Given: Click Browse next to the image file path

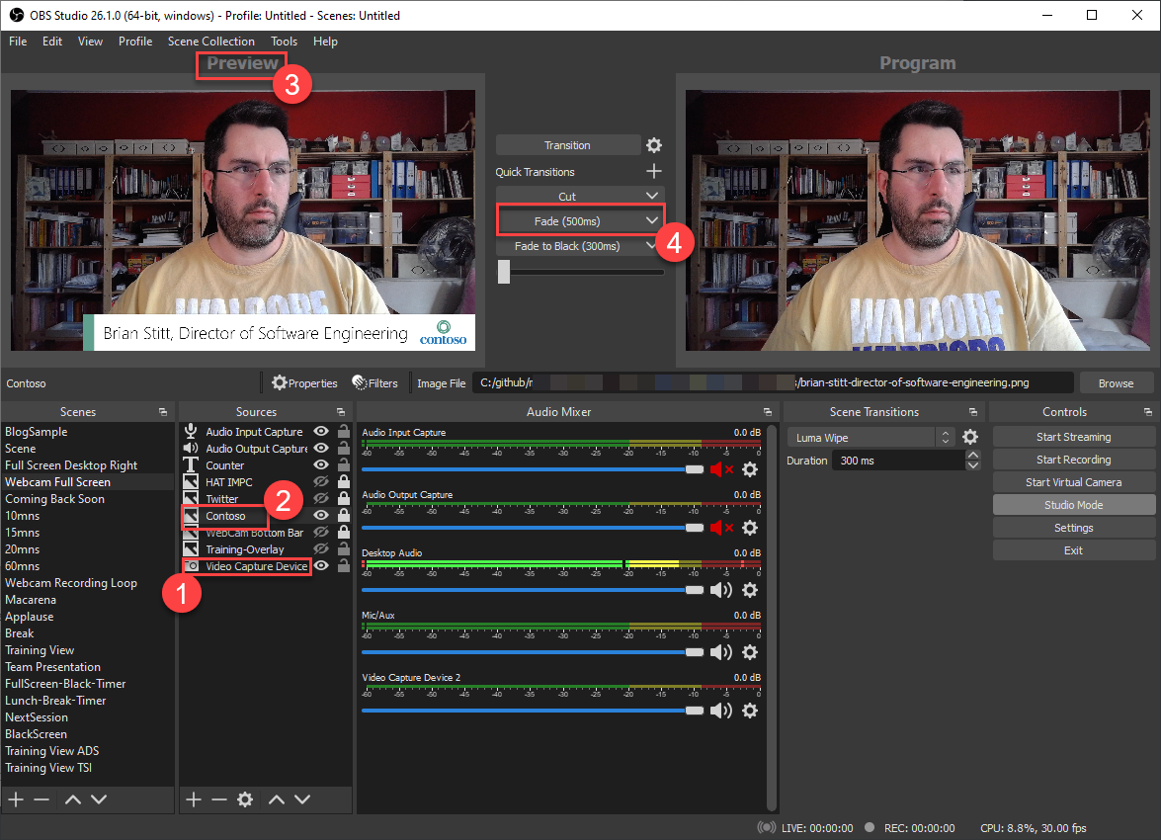Looking at the screenshot, I should point(1117,382).
